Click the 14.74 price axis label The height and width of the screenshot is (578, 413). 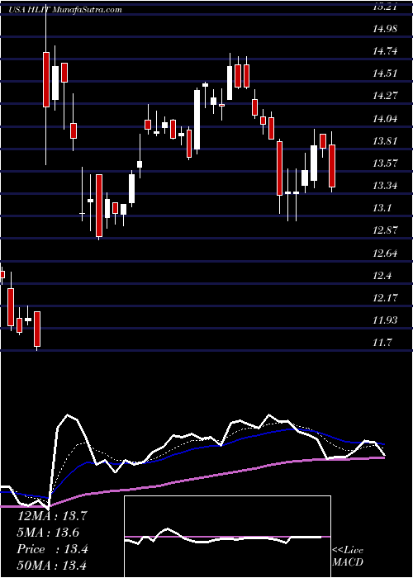(385, 51)
